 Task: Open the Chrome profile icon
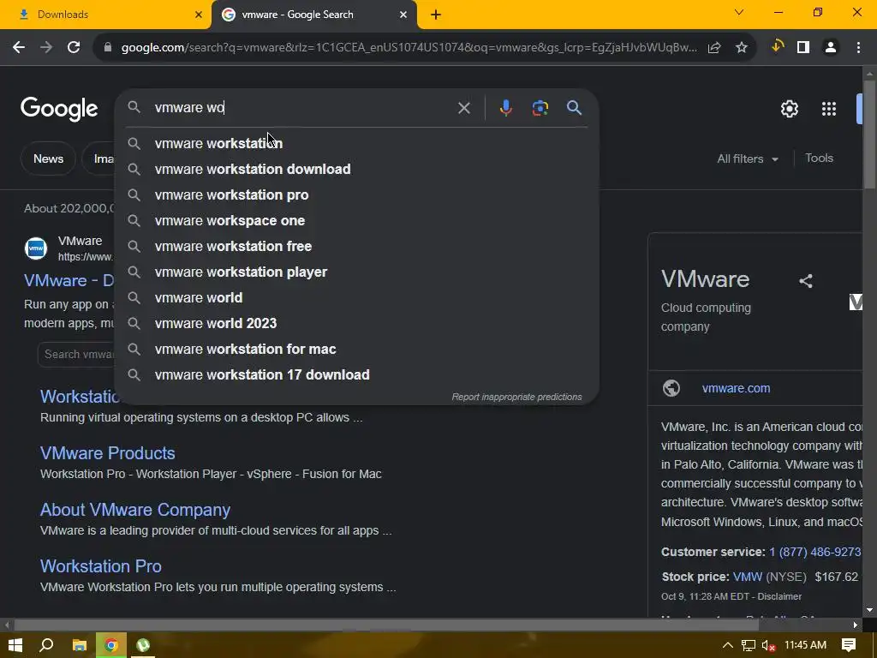coord(831,48)
